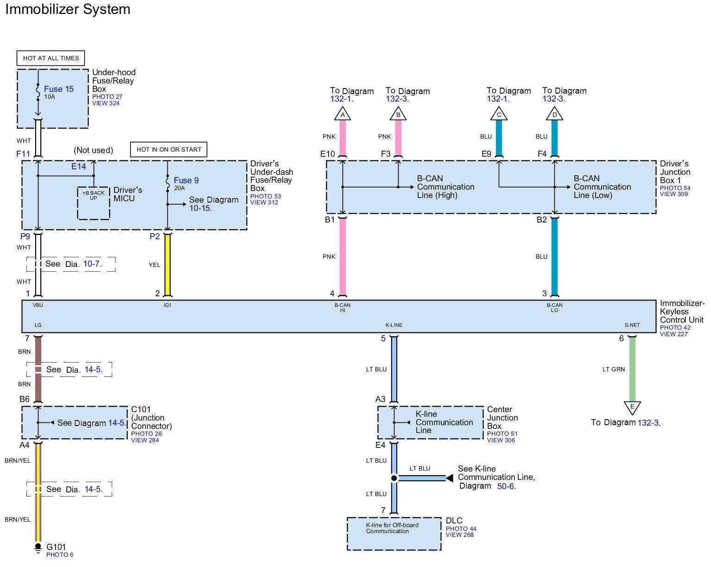711x567 pixels.
Task: Click the yellow YEL wire below P2
Action: tap(168, 264)
